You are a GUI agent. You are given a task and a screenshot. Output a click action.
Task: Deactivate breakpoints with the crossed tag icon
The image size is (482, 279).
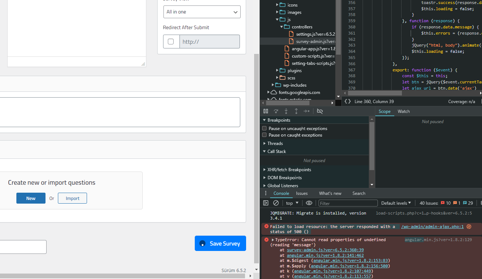coord(320,111)
